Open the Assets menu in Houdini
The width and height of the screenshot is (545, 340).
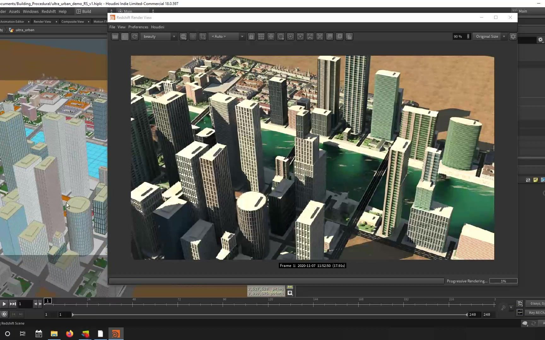(x=14, y=11)
